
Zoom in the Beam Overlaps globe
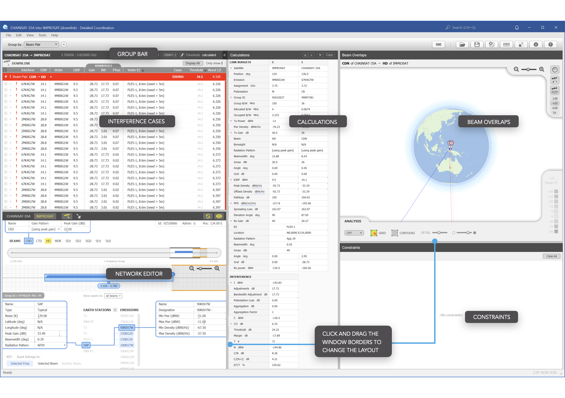click(542, 69)
